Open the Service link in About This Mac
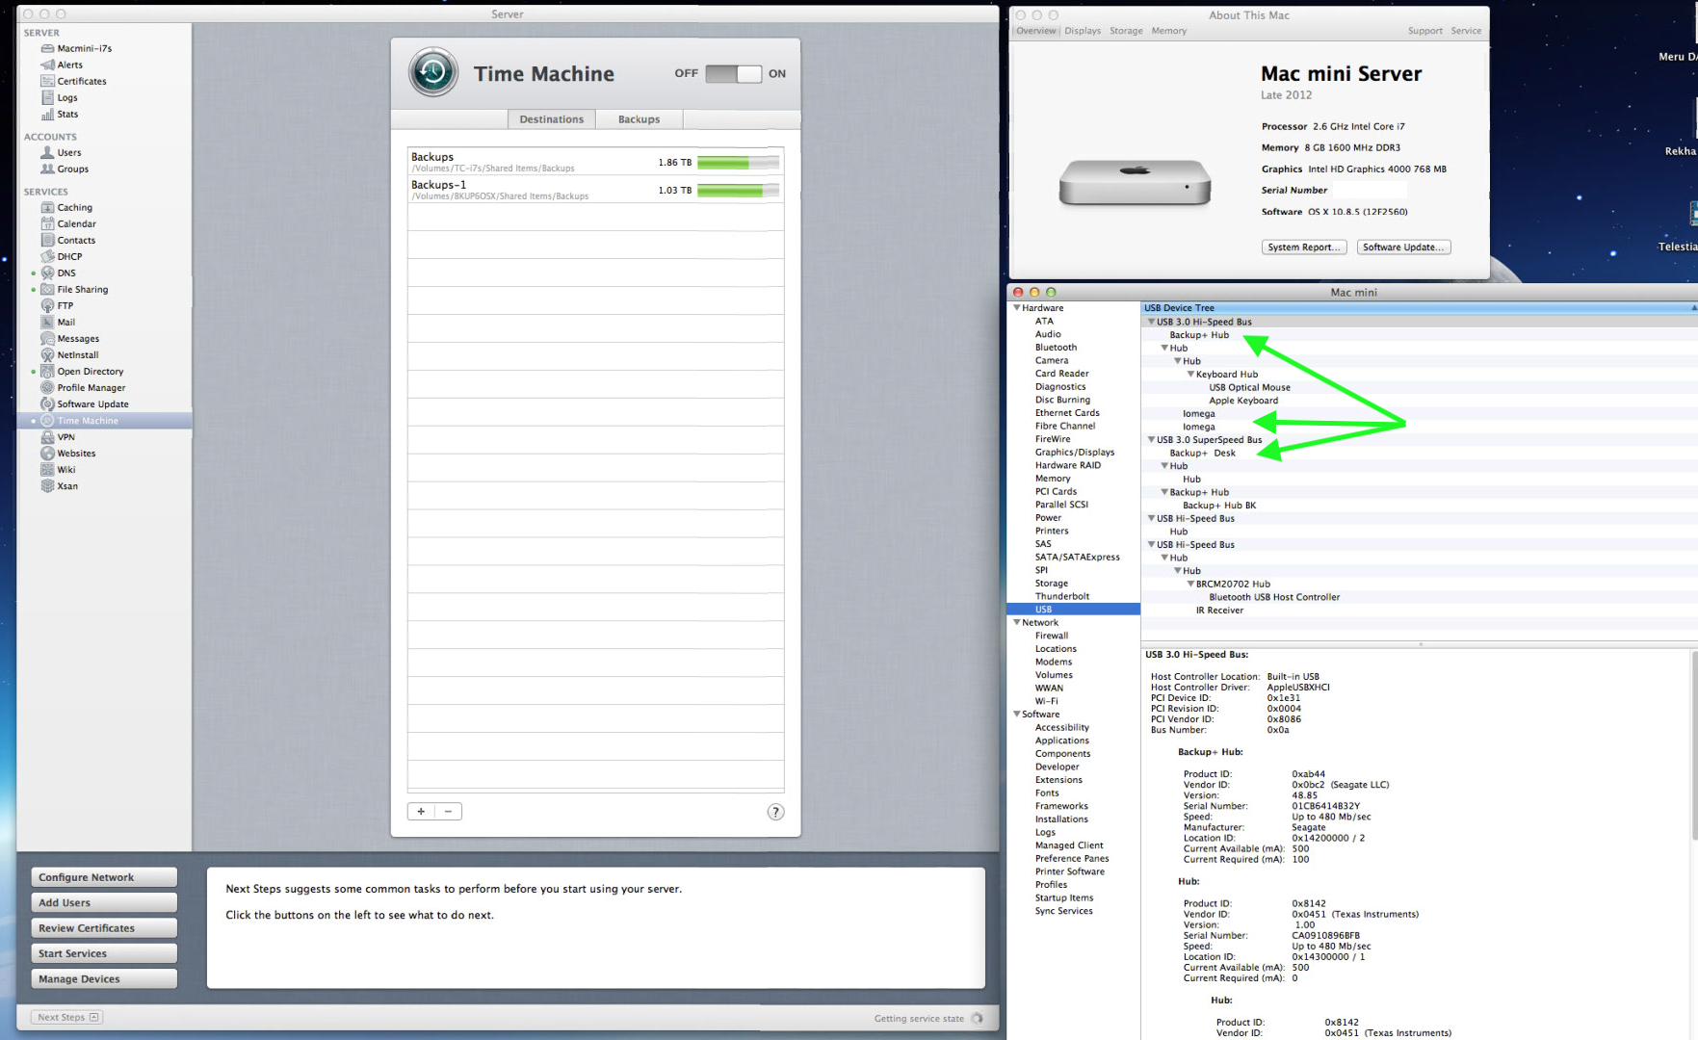 (x=1466, y=31)
